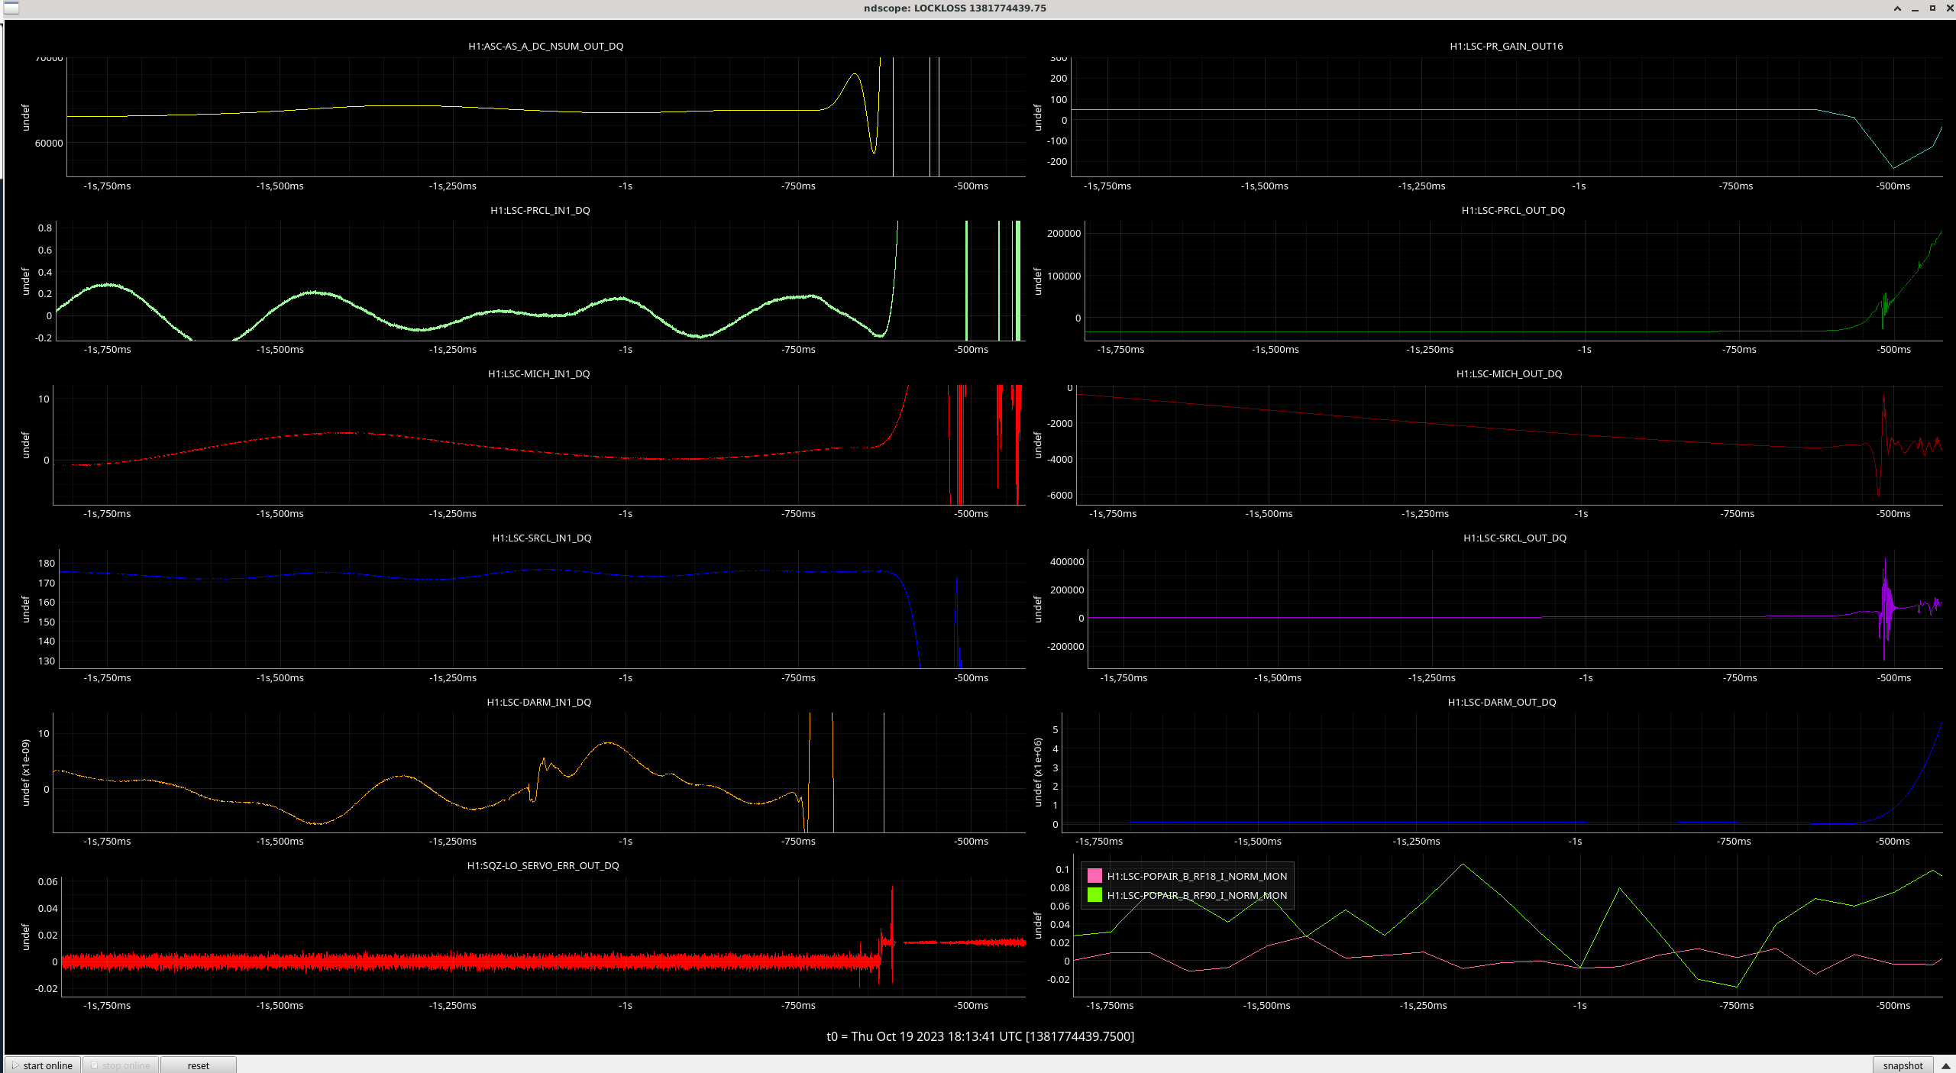The height and width of the screenshot is (1073, 1956).
Task: Click the H1:SQZ-LO_SERVO_ERR_OUT_DQ plot title
Action: [x=542, y=865]
